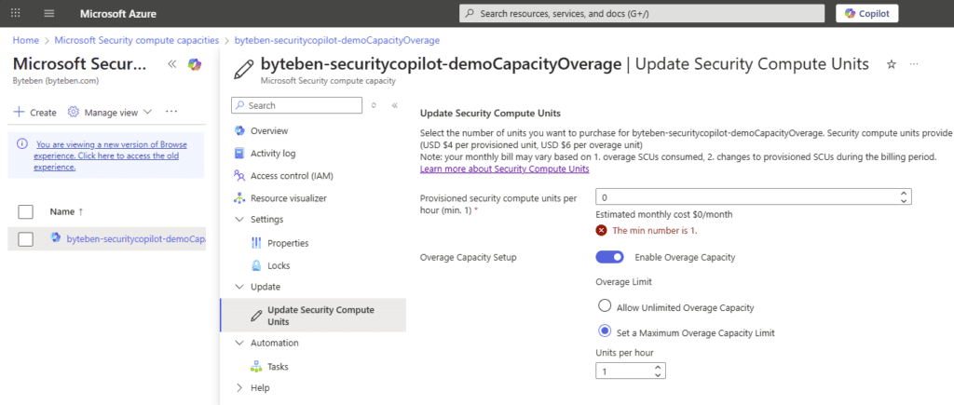The width and height of the screenshot is (954, 405).
Task: Open the Resource visualizer blade
Action: tap(288, 198)
